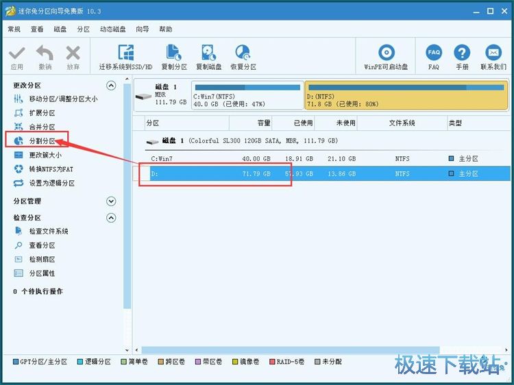Collapse the Change Partition (更改分区) section
Image resolution: width=514 pixels, height=385 pixels.
[111, 86]
